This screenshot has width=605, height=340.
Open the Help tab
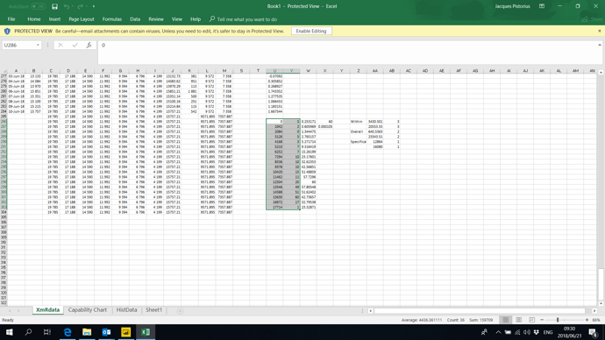[x=196, y=19]
